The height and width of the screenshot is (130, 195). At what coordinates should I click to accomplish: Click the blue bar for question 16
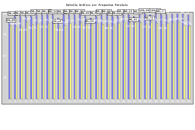(91, 58)
